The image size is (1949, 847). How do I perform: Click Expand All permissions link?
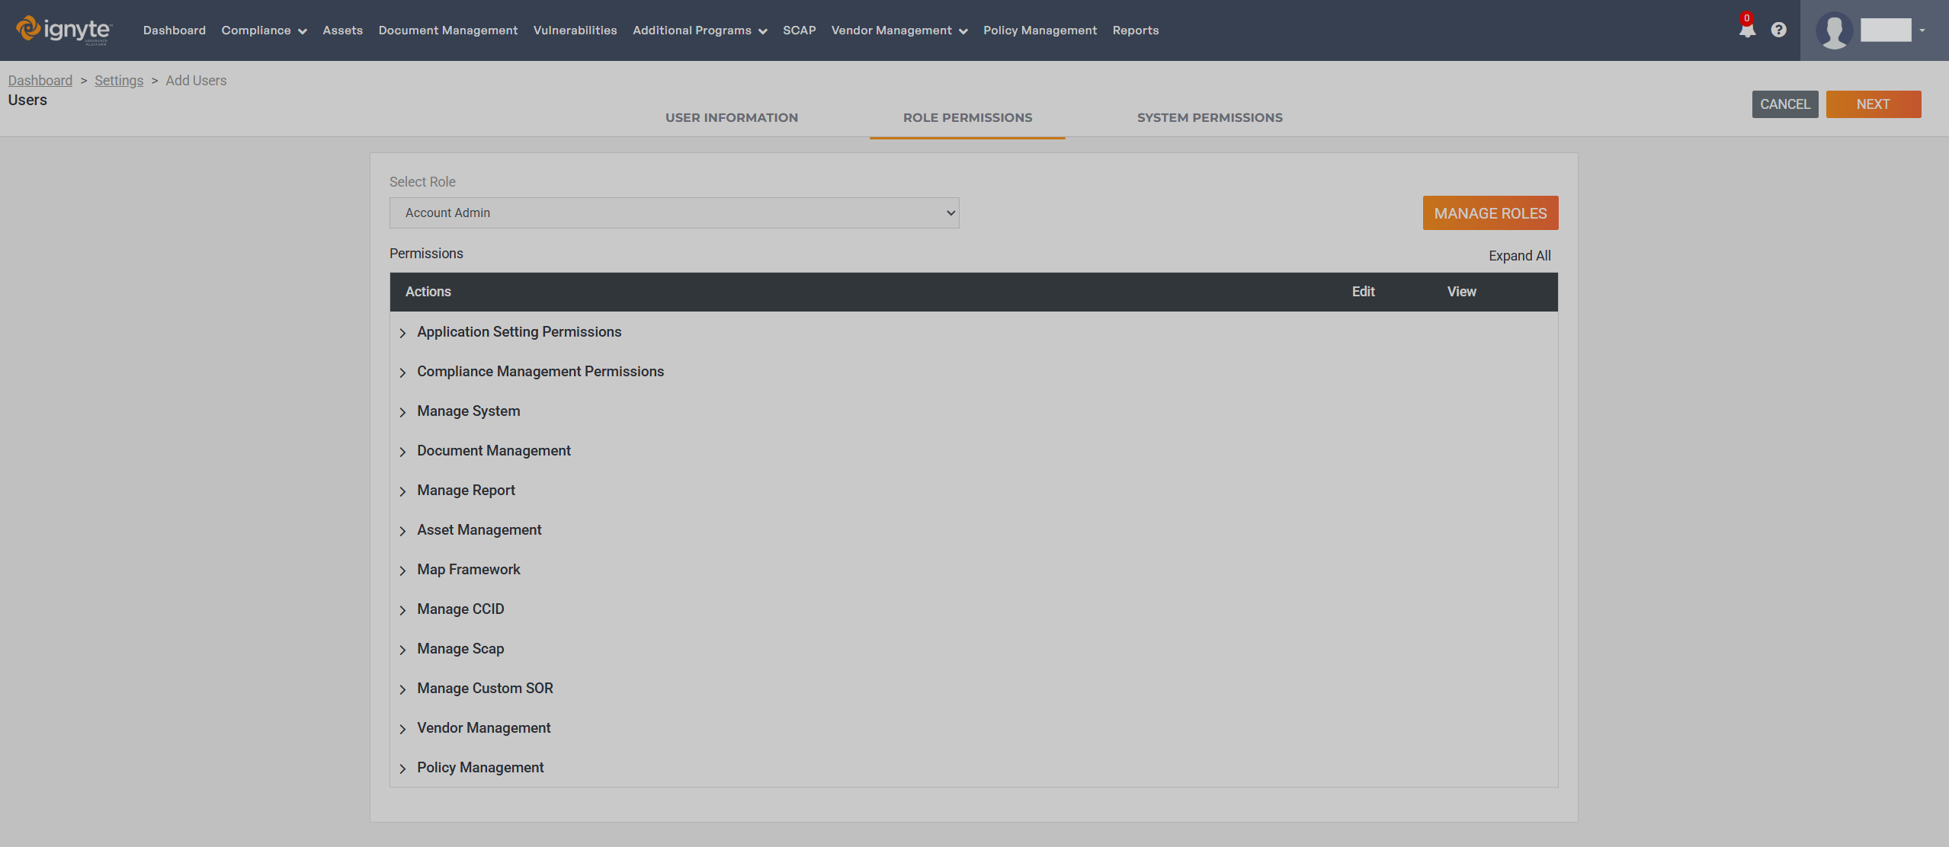tap(1519, 256)
